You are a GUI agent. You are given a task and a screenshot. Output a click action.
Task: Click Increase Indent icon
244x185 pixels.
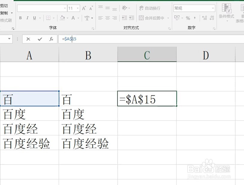pyautogui.click(x=131, y=18)
